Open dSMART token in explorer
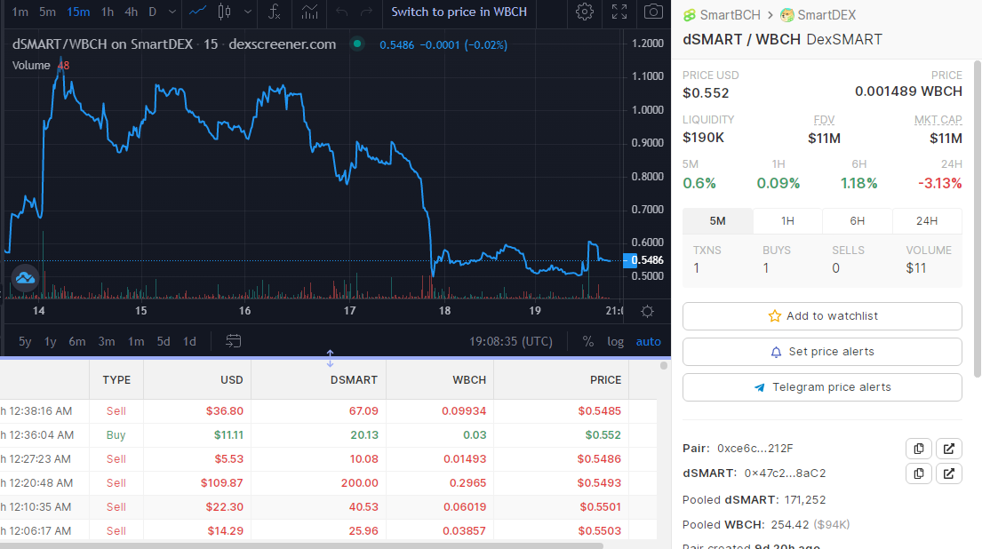The height and width of the screenshot is (549, 982). (949, 473)
